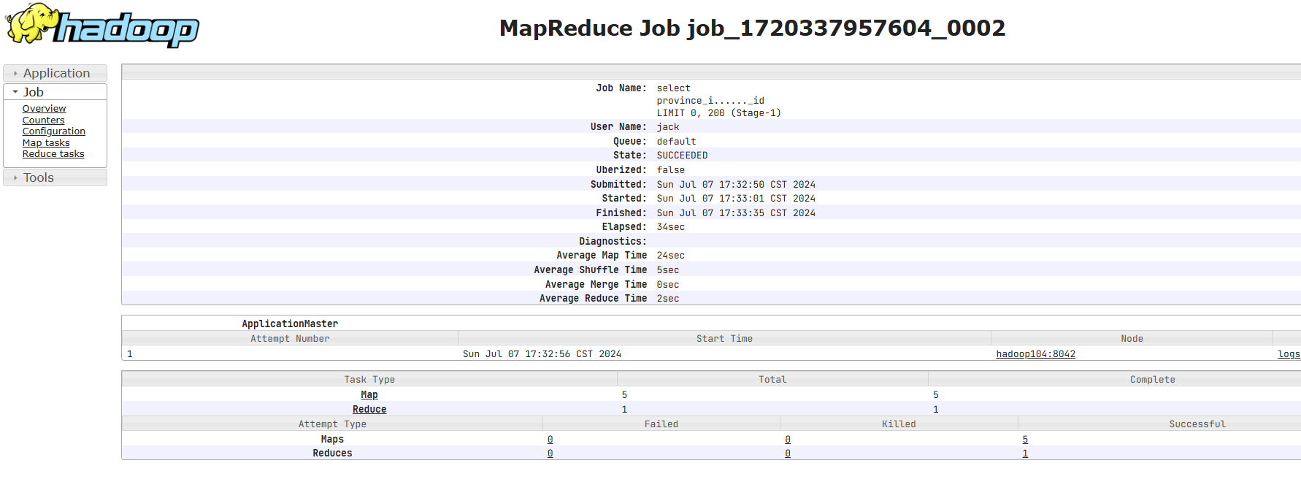The image size is (1301, 482).
Task: Go to Reduce tasks page
Action: pos(53,154)
